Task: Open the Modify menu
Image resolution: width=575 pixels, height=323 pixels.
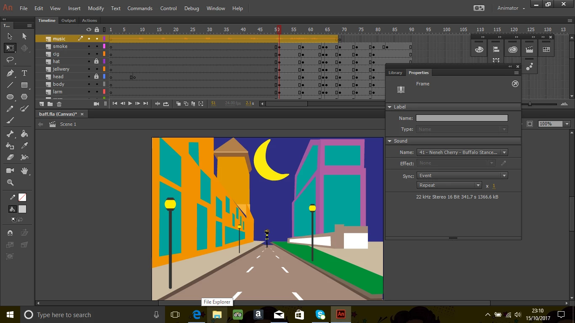Action: [96, 8]
